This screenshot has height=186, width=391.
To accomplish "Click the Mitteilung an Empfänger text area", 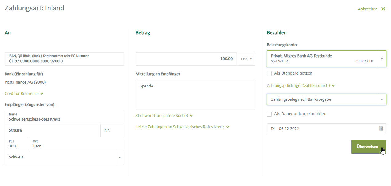I will tap(195, 95).
